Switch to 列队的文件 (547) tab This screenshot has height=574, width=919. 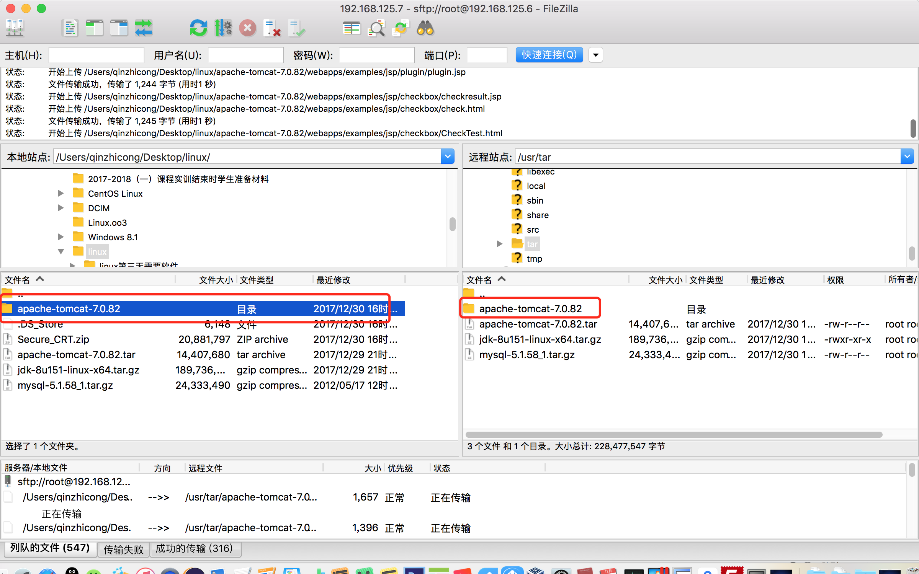(50, 548)
